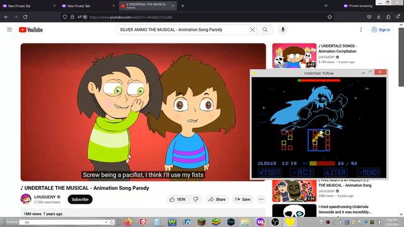Open the YouTube guide hamburger menu

coord(9,30)
